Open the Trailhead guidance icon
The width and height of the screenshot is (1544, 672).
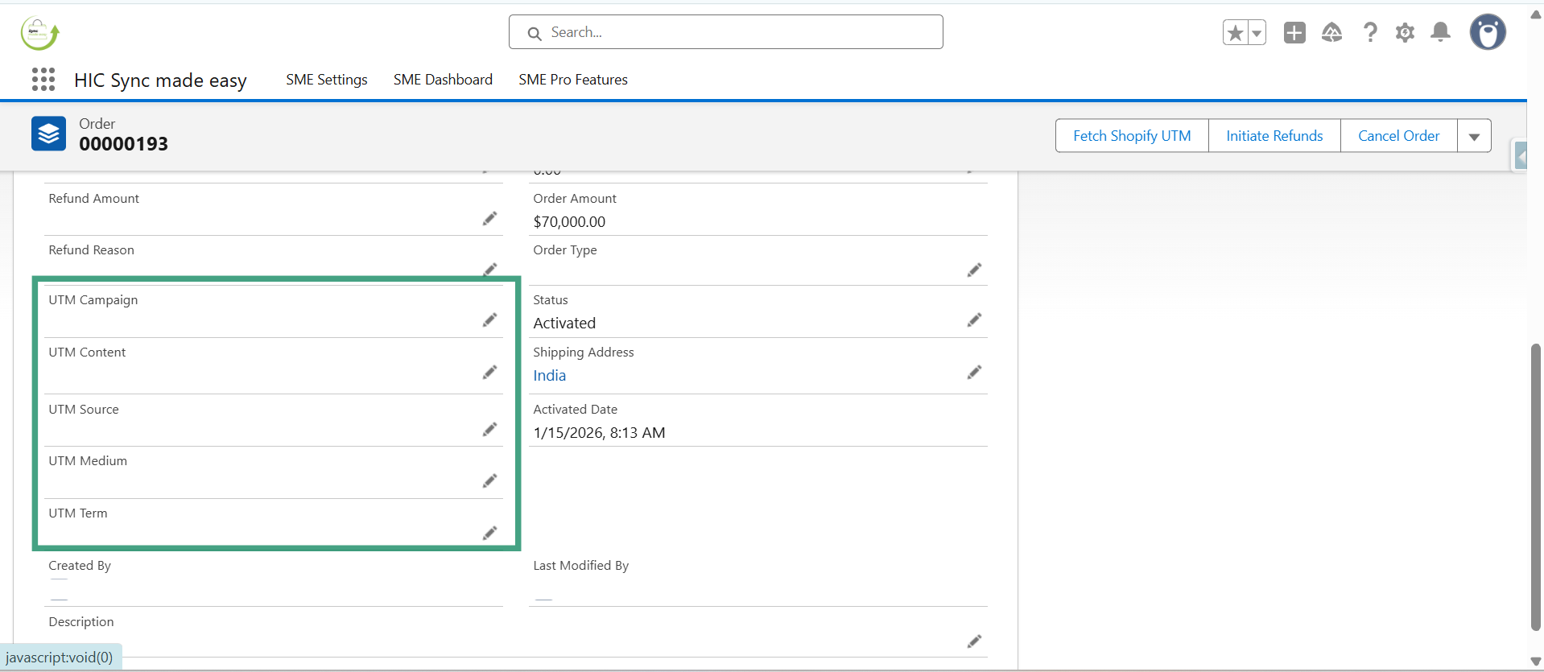pyautogui.click(x=1331, y=33)
